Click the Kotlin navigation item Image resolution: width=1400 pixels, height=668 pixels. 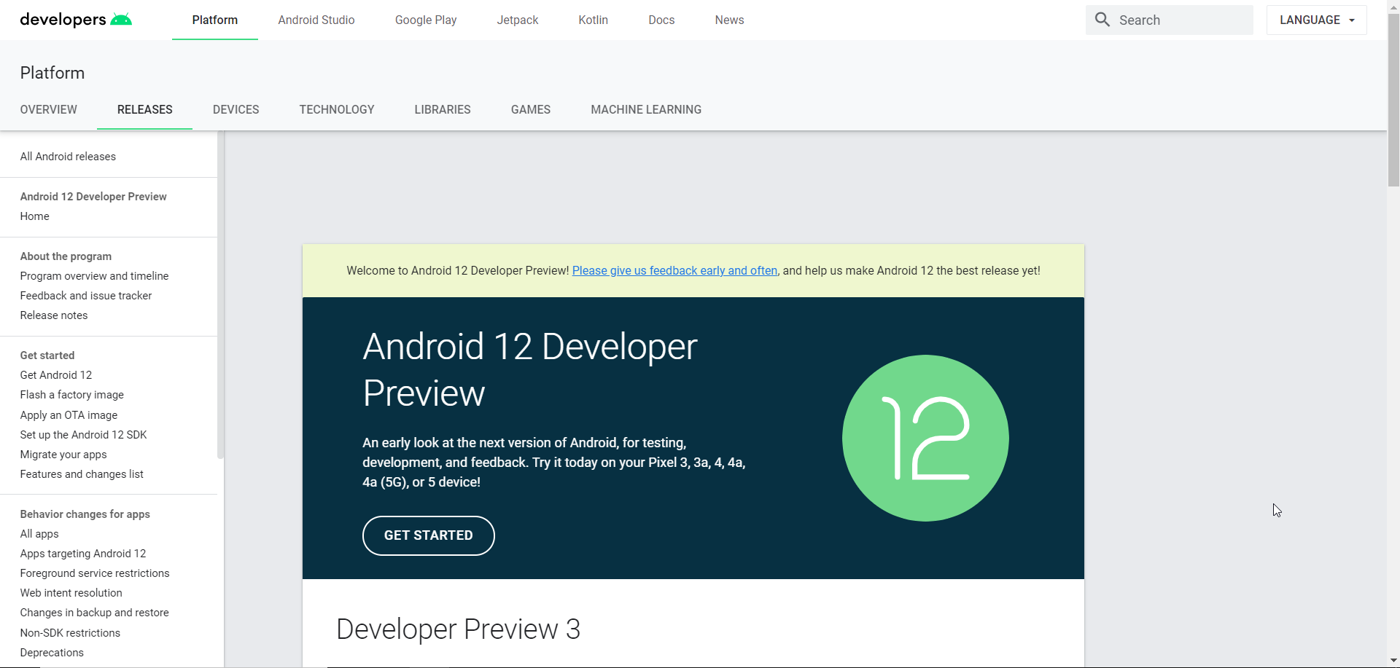(593, 20)
